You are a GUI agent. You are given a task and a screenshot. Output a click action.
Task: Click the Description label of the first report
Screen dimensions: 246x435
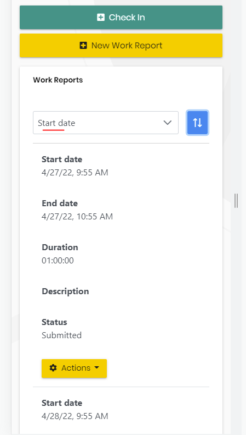tap(66, 291)
